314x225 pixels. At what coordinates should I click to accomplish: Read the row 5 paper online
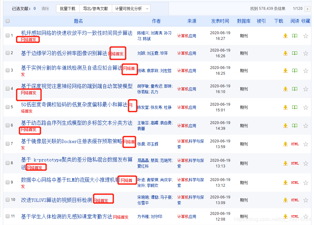[295, 107]
